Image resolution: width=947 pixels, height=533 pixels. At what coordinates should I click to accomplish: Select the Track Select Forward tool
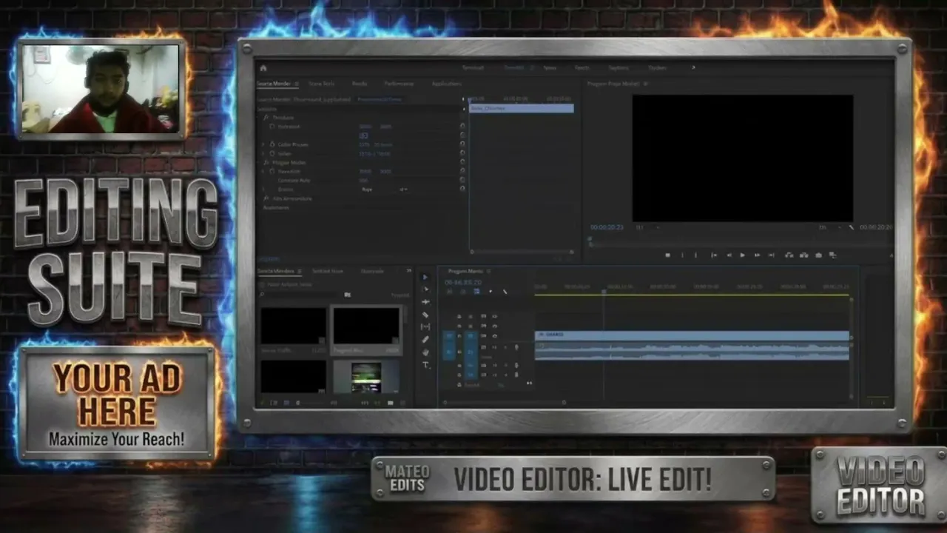tap(425, 289)
